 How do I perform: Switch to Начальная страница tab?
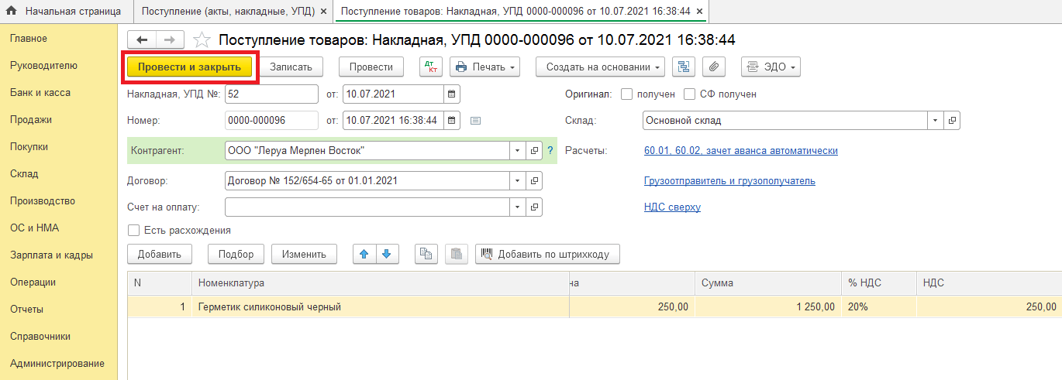tap(64, 12)
